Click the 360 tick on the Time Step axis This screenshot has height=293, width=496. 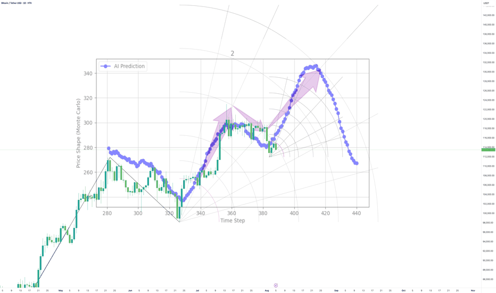pyautogui.click(x=232, y=213)
